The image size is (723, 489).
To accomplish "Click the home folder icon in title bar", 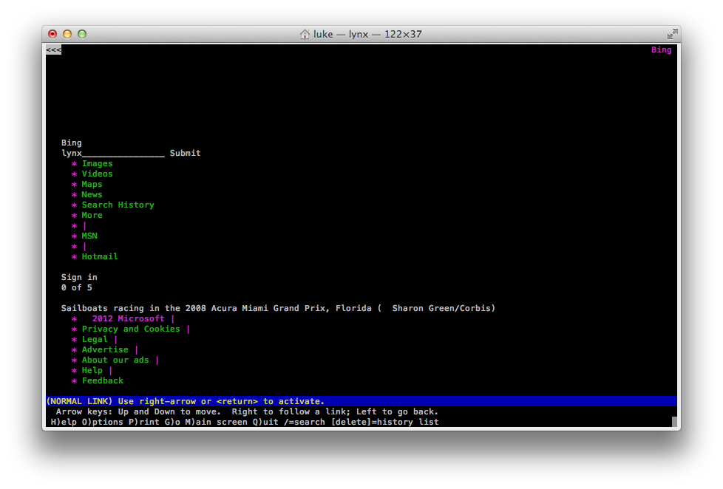I will pos(305,34).
